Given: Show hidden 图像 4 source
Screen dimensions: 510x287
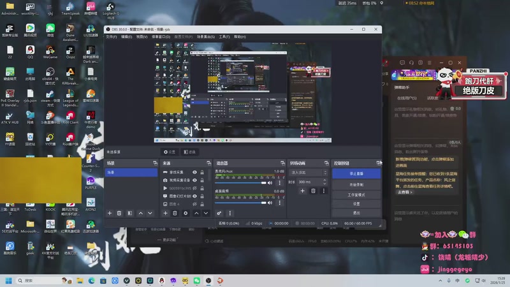Looking at the screenshot, I should click(x=194, y=204).
